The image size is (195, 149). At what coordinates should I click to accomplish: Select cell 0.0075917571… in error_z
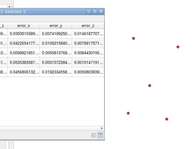click(88, 43)
